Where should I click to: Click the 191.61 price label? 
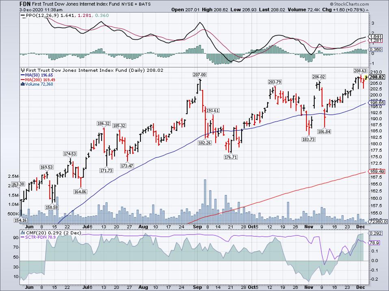(x=213, y=110)
